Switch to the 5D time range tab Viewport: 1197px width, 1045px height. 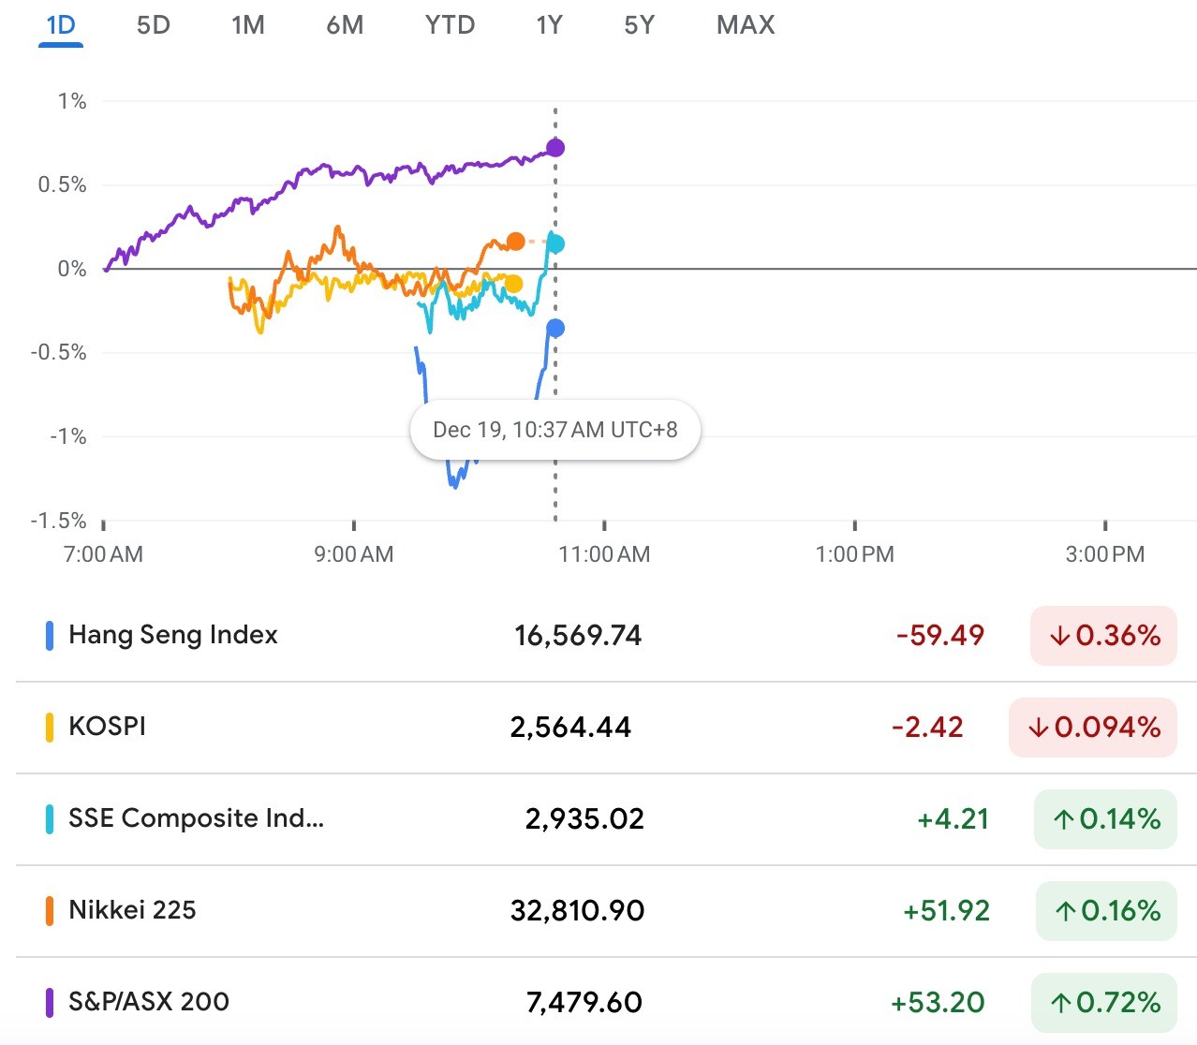point(154,24)
